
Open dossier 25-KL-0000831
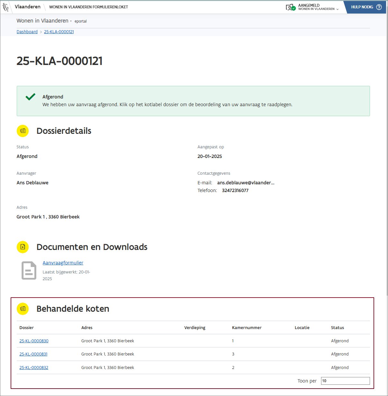(33, 354)
